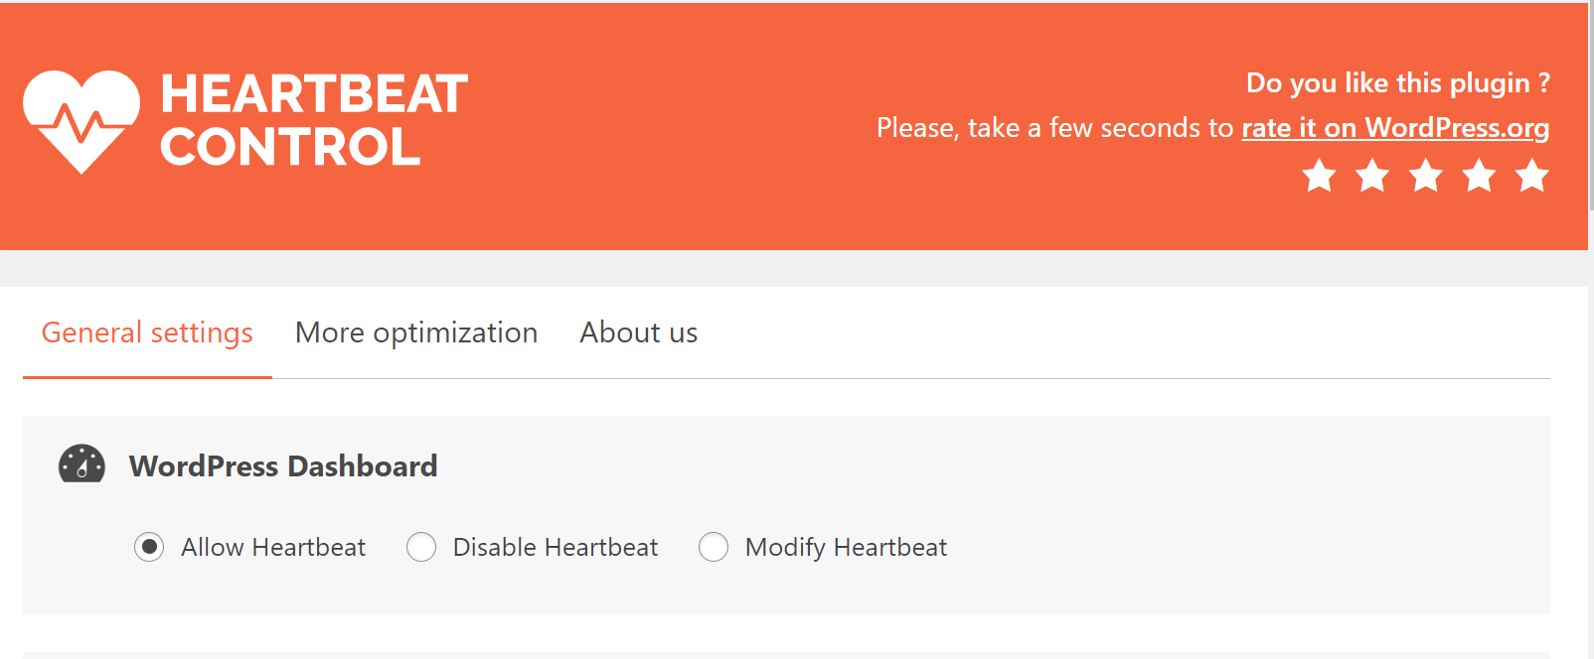Screen dimensions: 1594x659
Task: Open the About us tab
Action: click(x=638, y=332)
